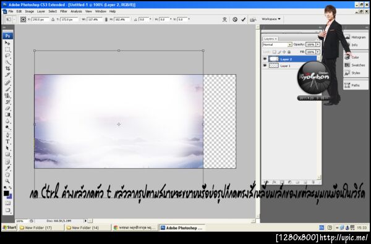Switch to warp mode toggle
Screen dimensions: 371x244
[224, 19]
